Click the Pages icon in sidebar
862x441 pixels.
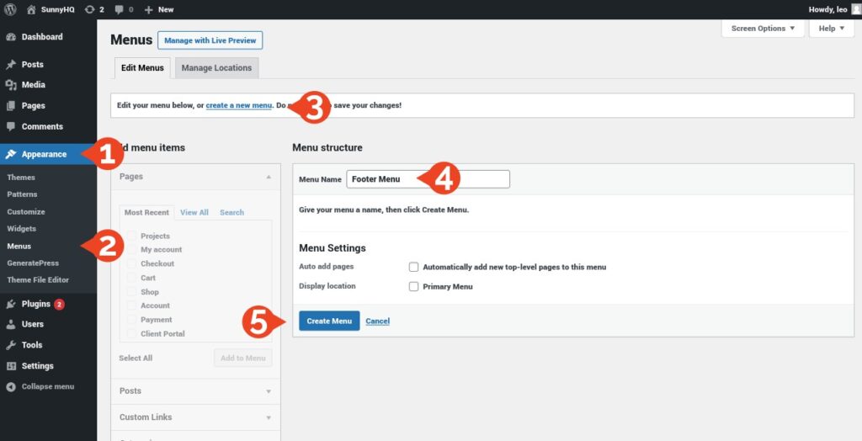(10, 105)
